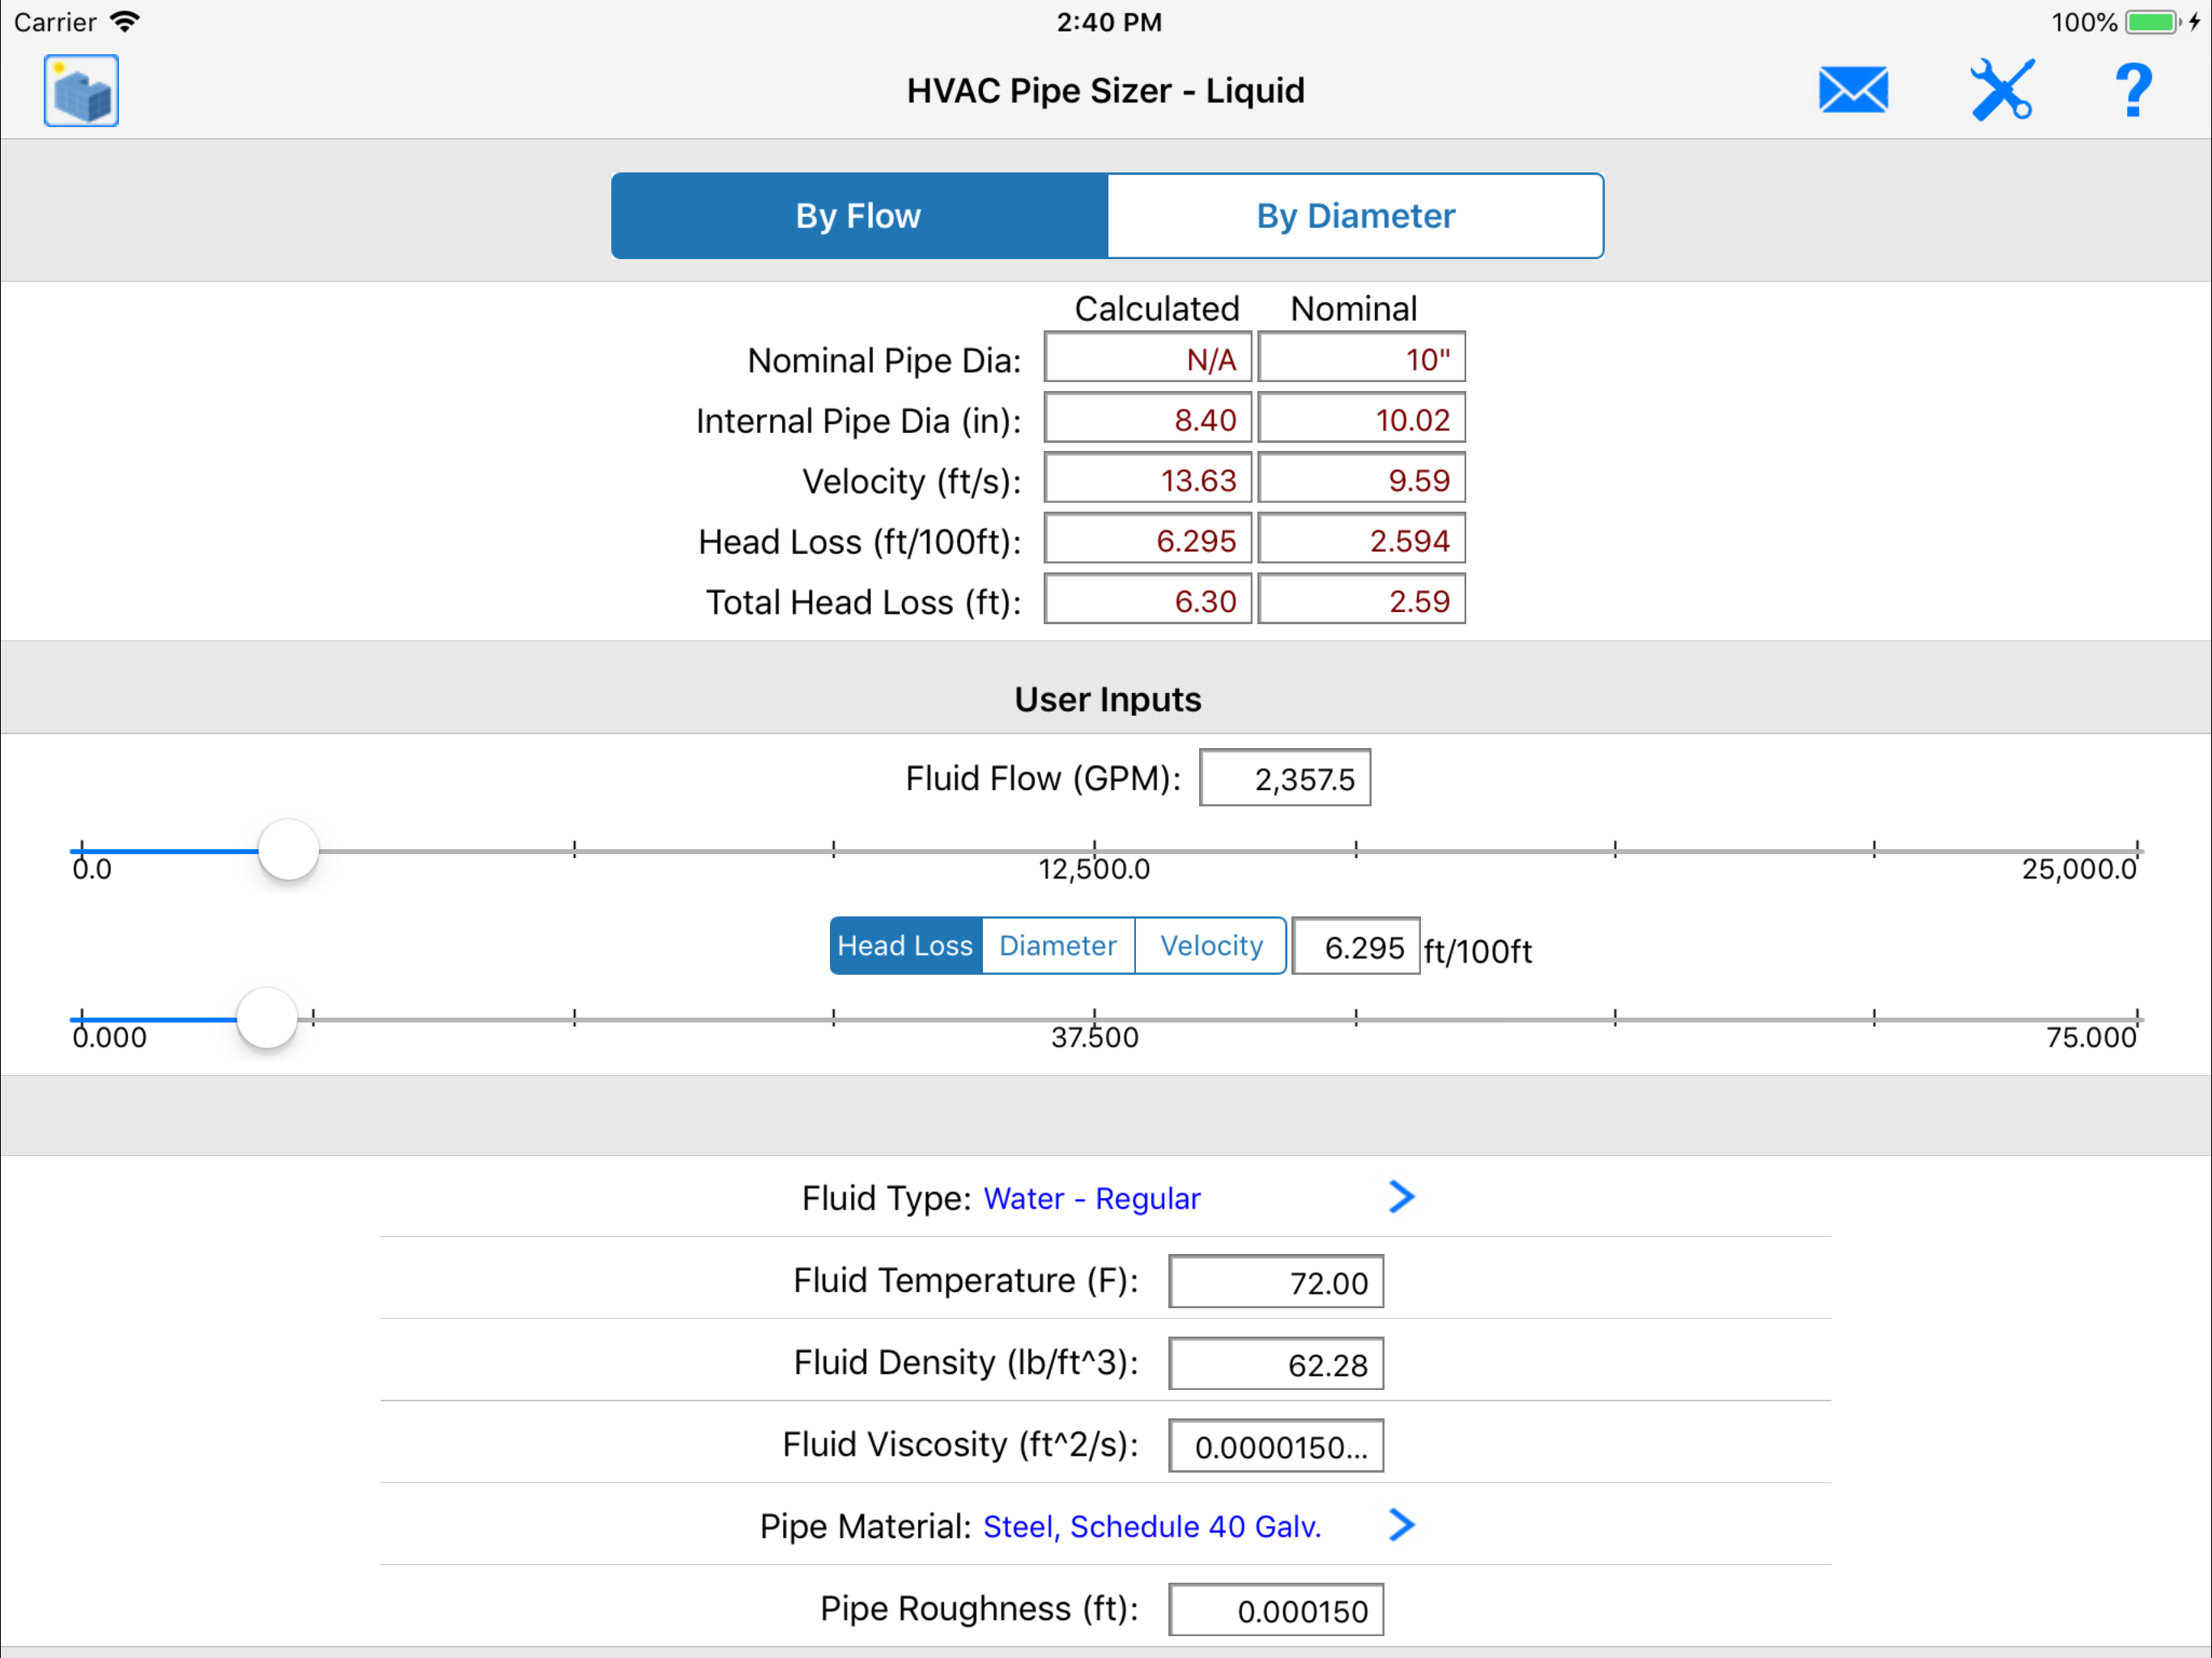The width and height of the screenshot is (2212, 1658).
Task: Select the Head Loss segment option
Action: click(x=905, y=946)
